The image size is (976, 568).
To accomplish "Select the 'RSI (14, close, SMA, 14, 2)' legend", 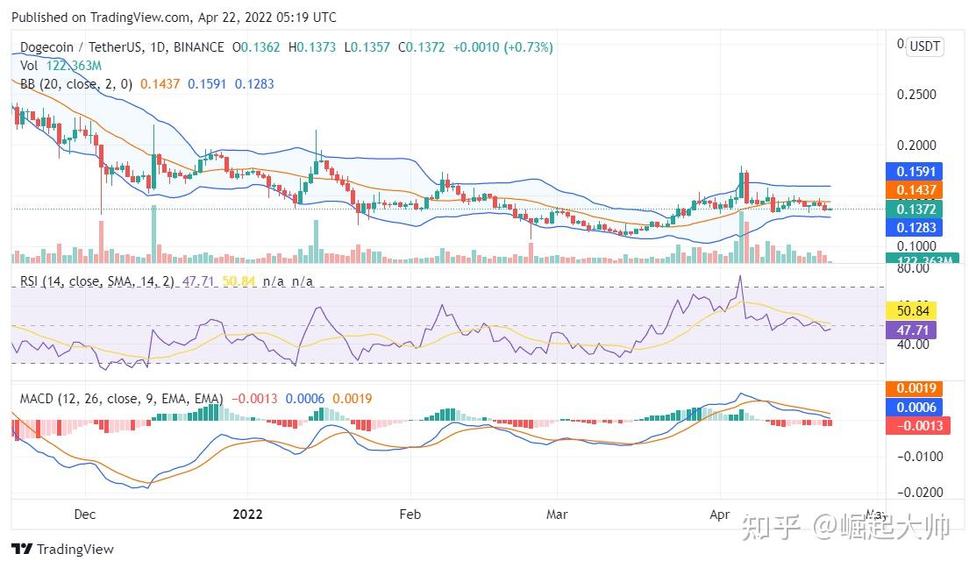I will point(97,281).
